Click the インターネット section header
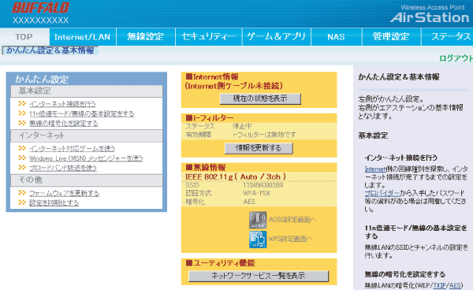Image resolution: width=473 pixels, height=290 pixels. (86, 136)
